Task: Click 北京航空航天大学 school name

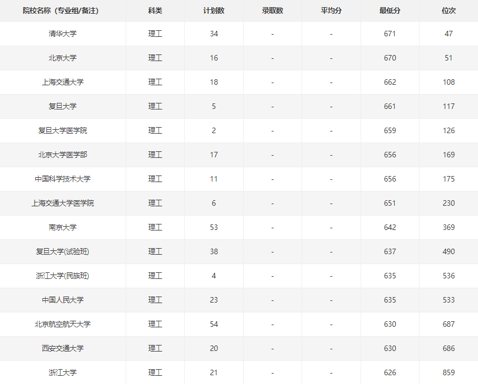Action: tap(62, 324)
